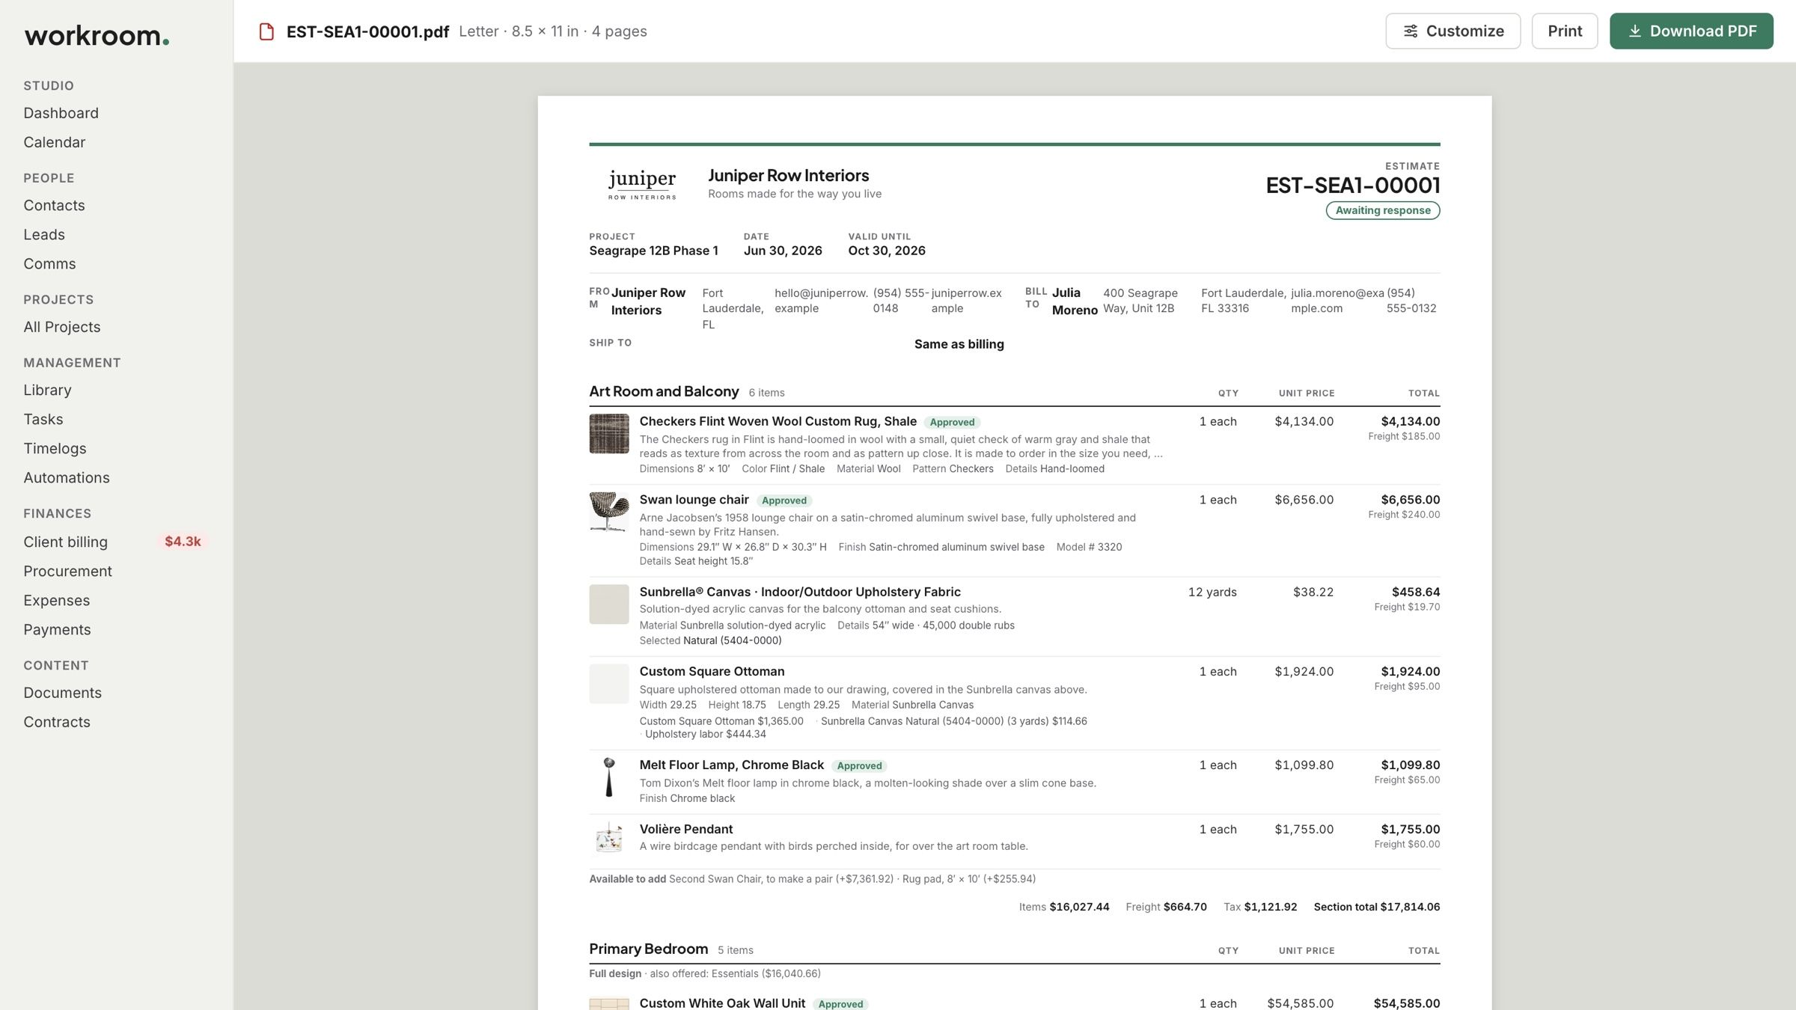Screen dimensions: 1796x1010
Task: Navigate to Payments
Action: (x=57, y=629)
